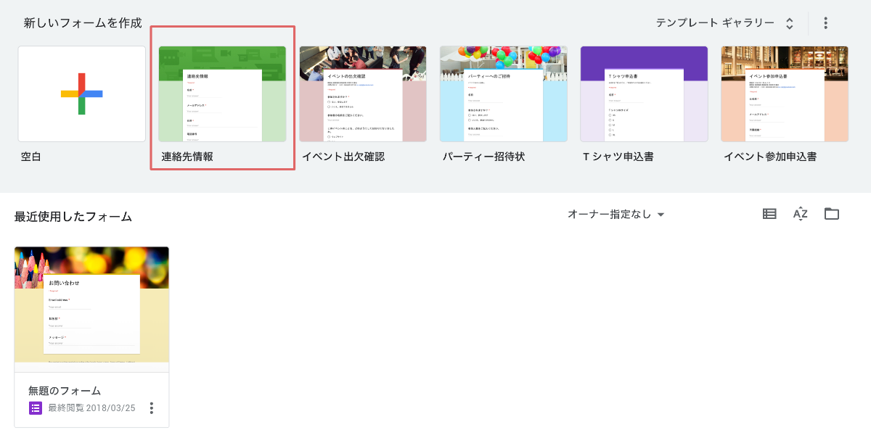Click the 最近使用したフォーム heading

tap(73, 217)
